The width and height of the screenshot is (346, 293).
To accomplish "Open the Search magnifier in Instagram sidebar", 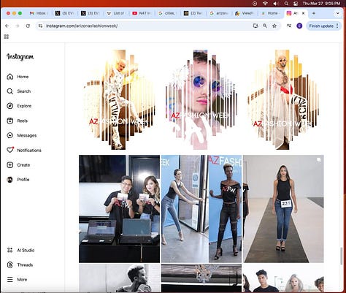I will pos(10,91).
